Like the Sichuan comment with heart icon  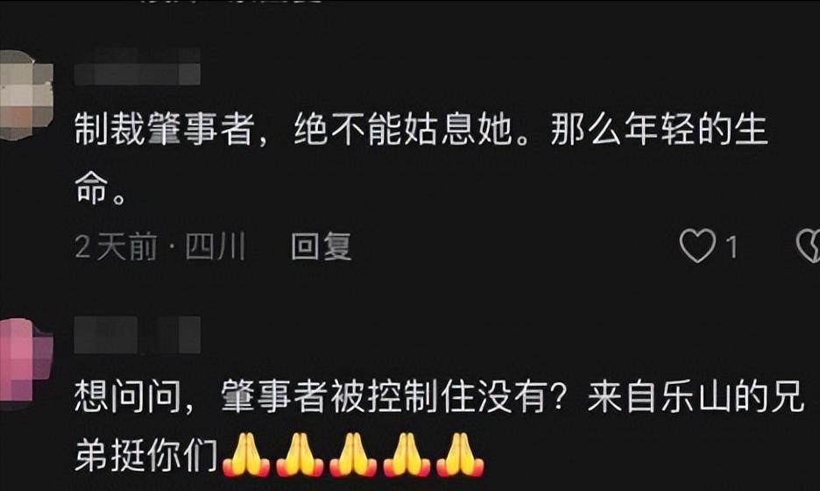[x=697, y=245]
